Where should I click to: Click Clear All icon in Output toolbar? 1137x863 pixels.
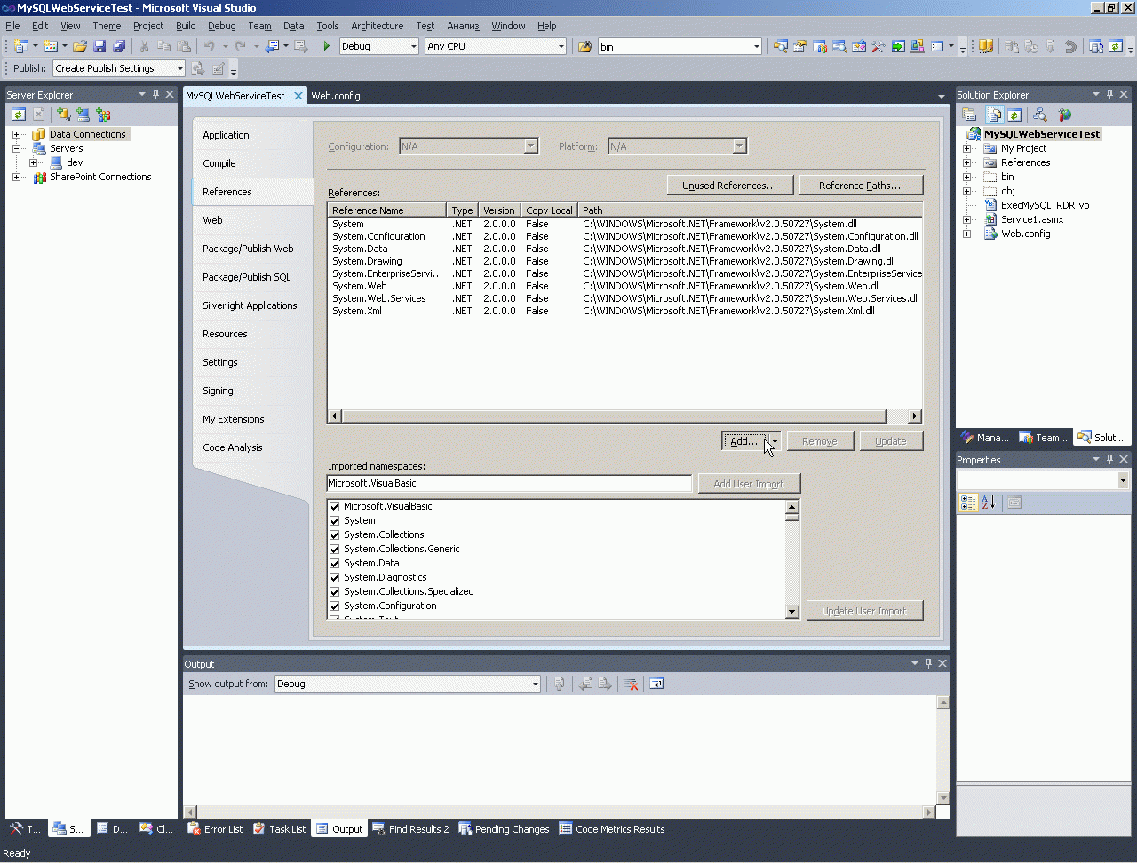point(631,684)
